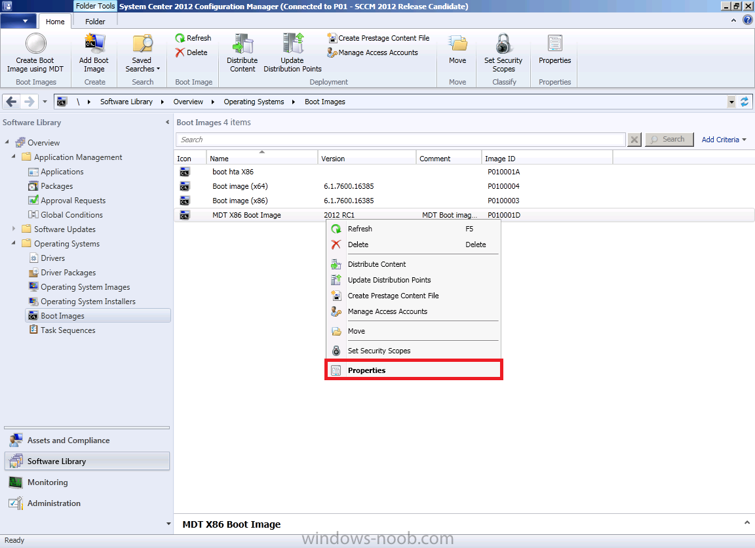755x548 pixels.
Task: Select the Boot image (x86) row
Action: point(464,201)
